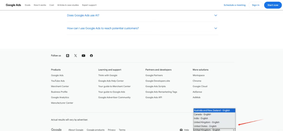Open the Facebook social icon
Screen dimensions: 283x131
91,56
